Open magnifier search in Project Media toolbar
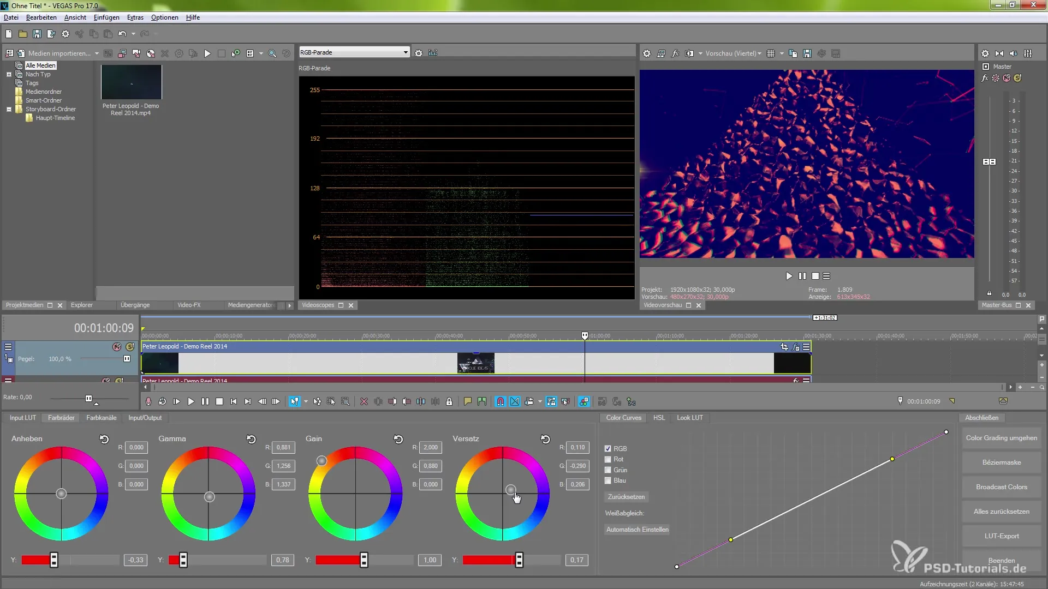This screenshot has width=1048, height=589. point(272,53)
